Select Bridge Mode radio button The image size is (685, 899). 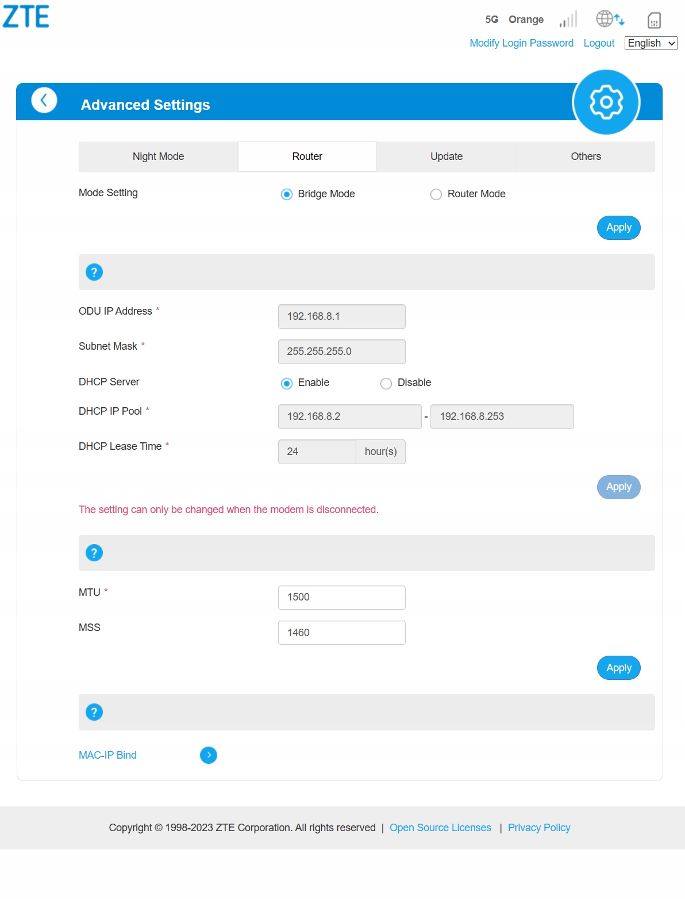(287, 194)
